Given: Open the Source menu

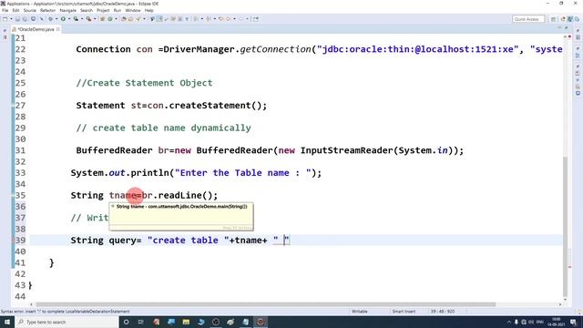Looking at the screenshot, I should tap(30, 10).
